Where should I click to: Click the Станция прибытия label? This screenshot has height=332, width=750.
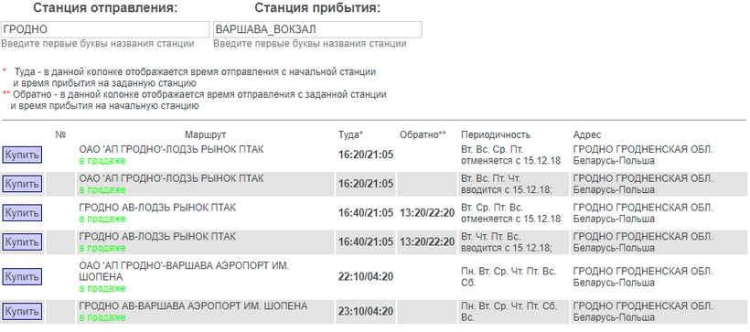[x=317, y=8]
